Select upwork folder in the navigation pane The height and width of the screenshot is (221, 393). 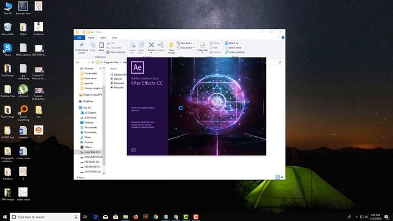[x=87, y=83]
